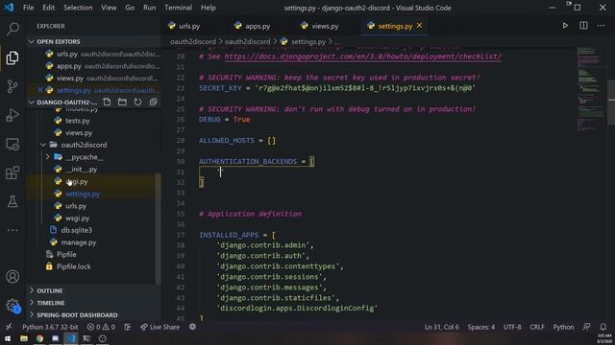The width and height of the screenshot is (615, 345).
Task: Close settings.py in Open Editors list
Action: click(40, 90)
